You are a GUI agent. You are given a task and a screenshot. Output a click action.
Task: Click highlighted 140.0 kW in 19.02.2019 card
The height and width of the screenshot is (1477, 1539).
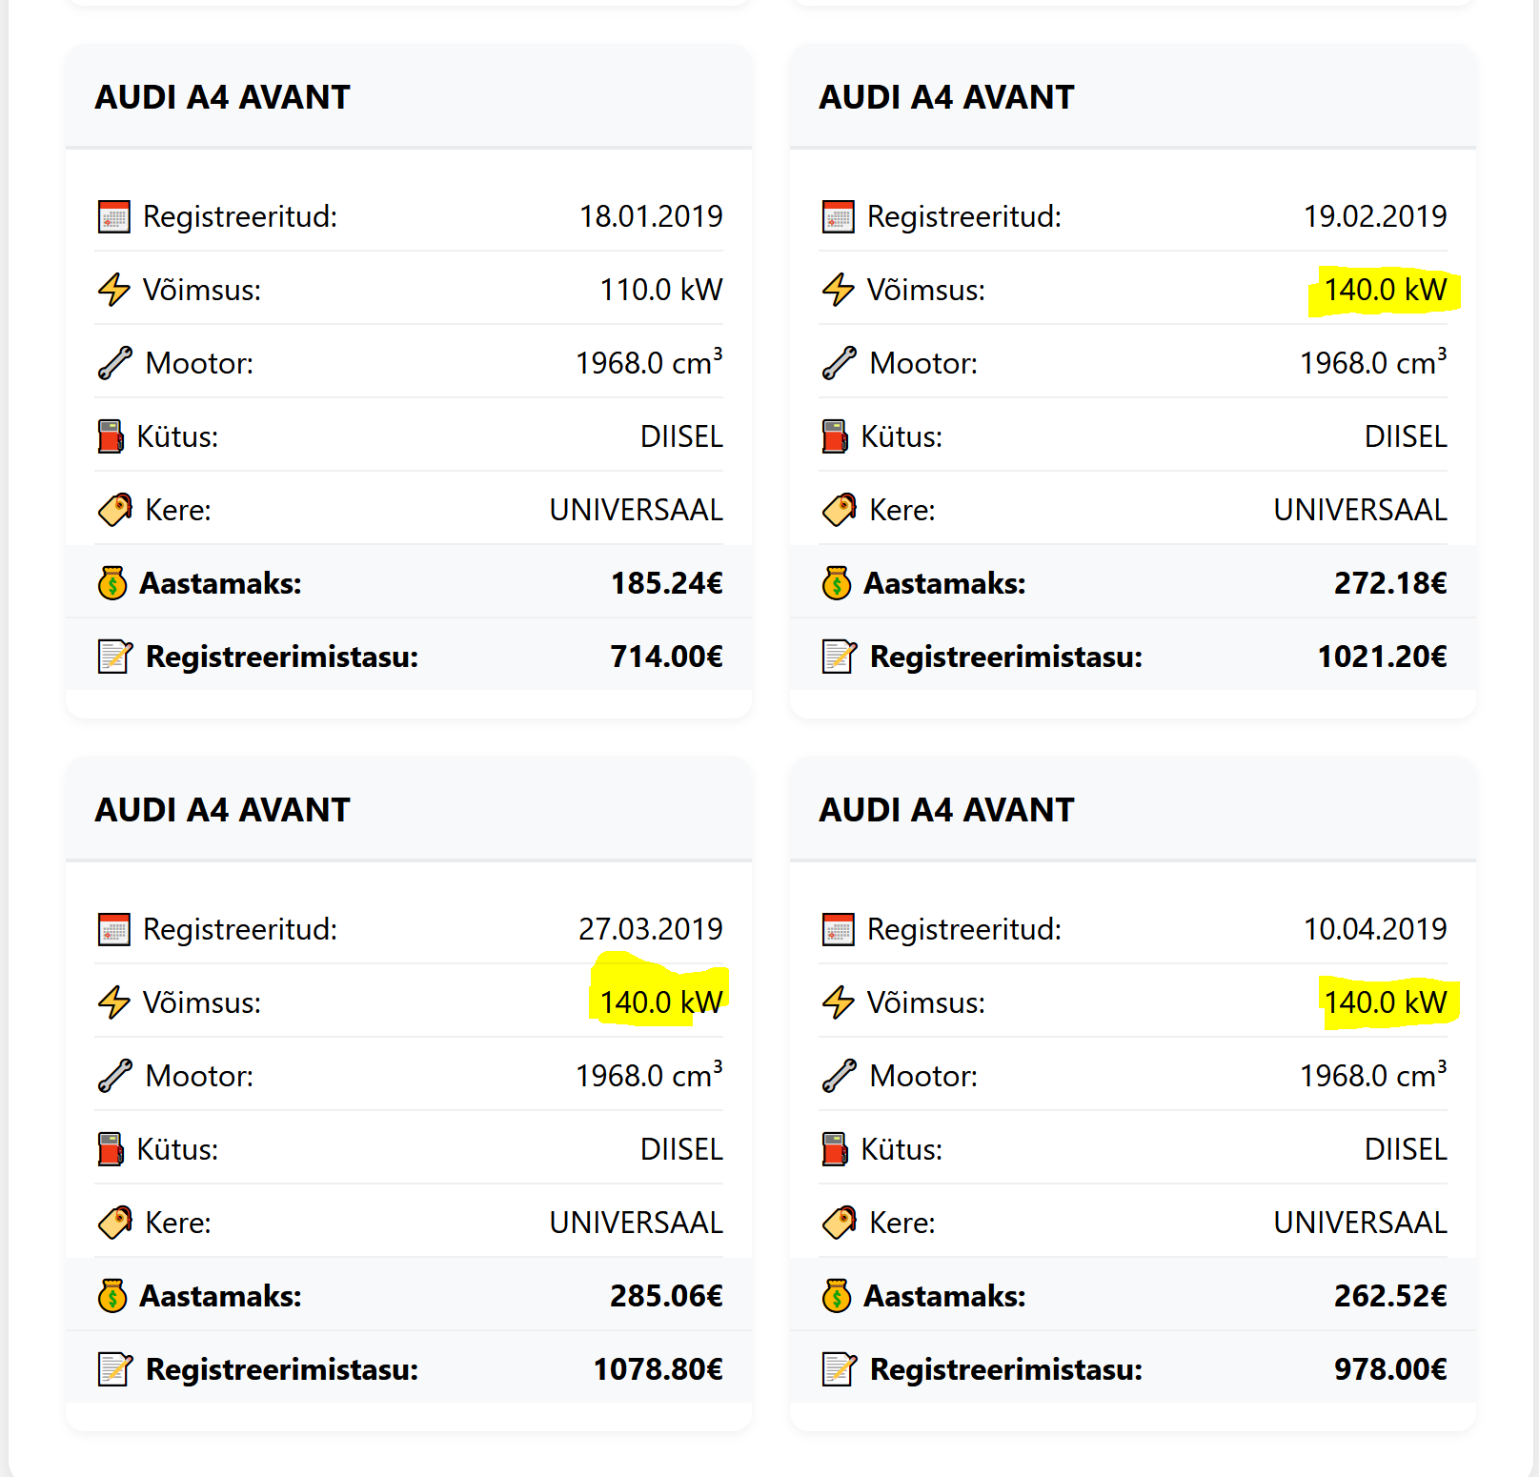[1386, 290]
